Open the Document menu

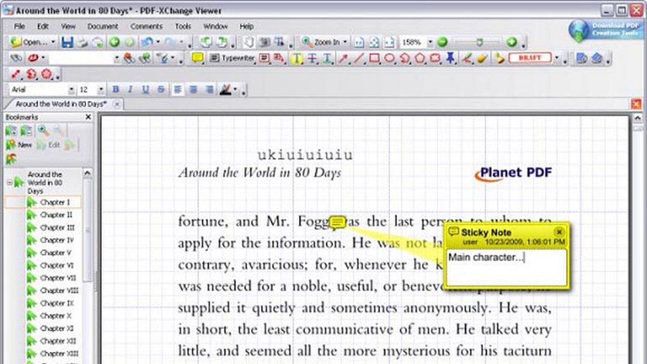point(102,26)
